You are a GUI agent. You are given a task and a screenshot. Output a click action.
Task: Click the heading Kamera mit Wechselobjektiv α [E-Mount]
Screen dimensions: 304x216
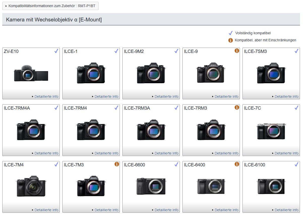click(x=54, y=20)
